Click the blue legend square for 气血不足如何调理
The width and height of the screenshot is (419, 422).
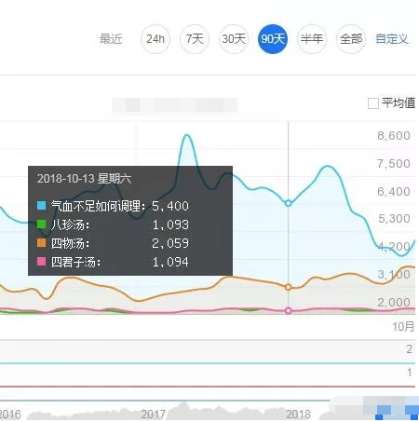(42, 206)
